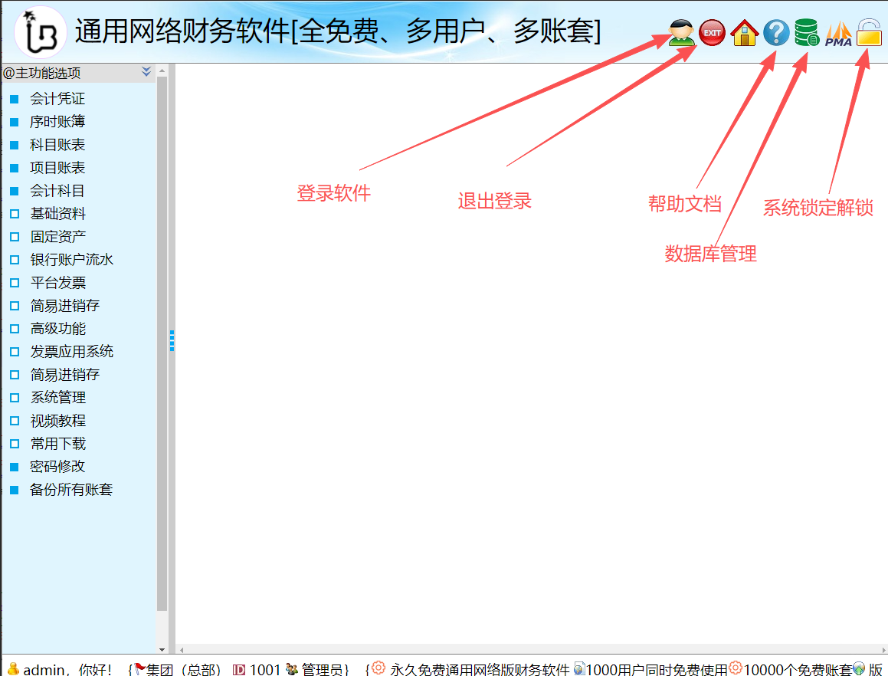Open 会计凭证 from the sidebar

pos(57,99)
